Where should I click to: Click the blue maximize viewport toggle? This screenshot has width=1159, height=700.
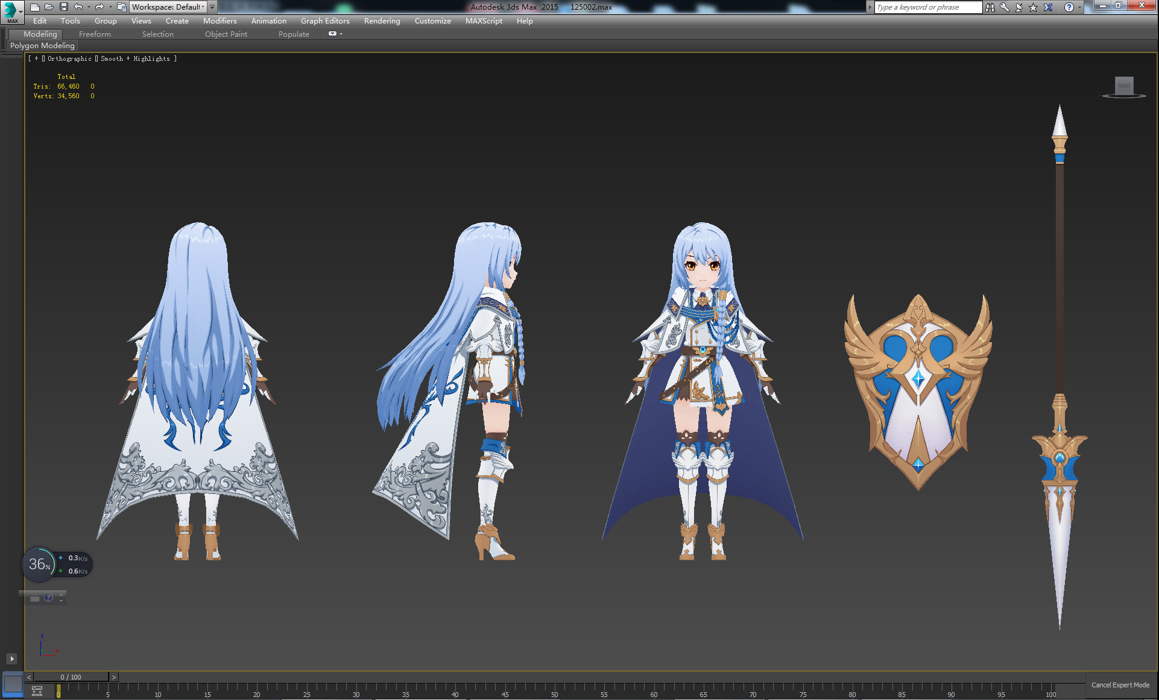(13, 684)
